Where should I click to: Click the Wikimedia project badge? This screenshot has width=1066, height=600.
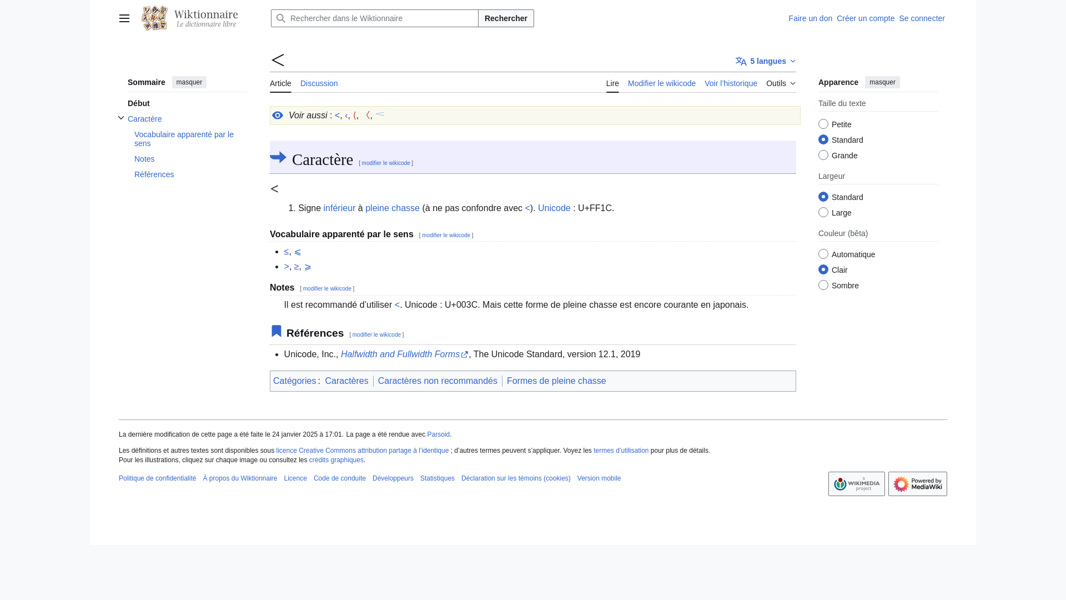coord(856,484)
